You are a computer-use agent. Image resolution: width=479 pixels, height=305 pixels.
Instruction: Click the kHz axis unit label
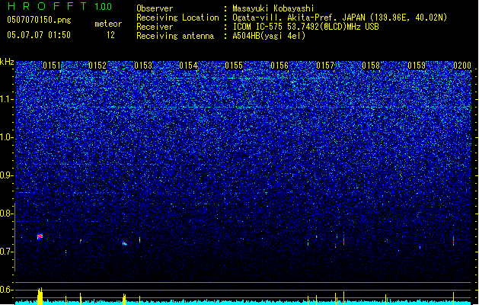tap(7, 62)
